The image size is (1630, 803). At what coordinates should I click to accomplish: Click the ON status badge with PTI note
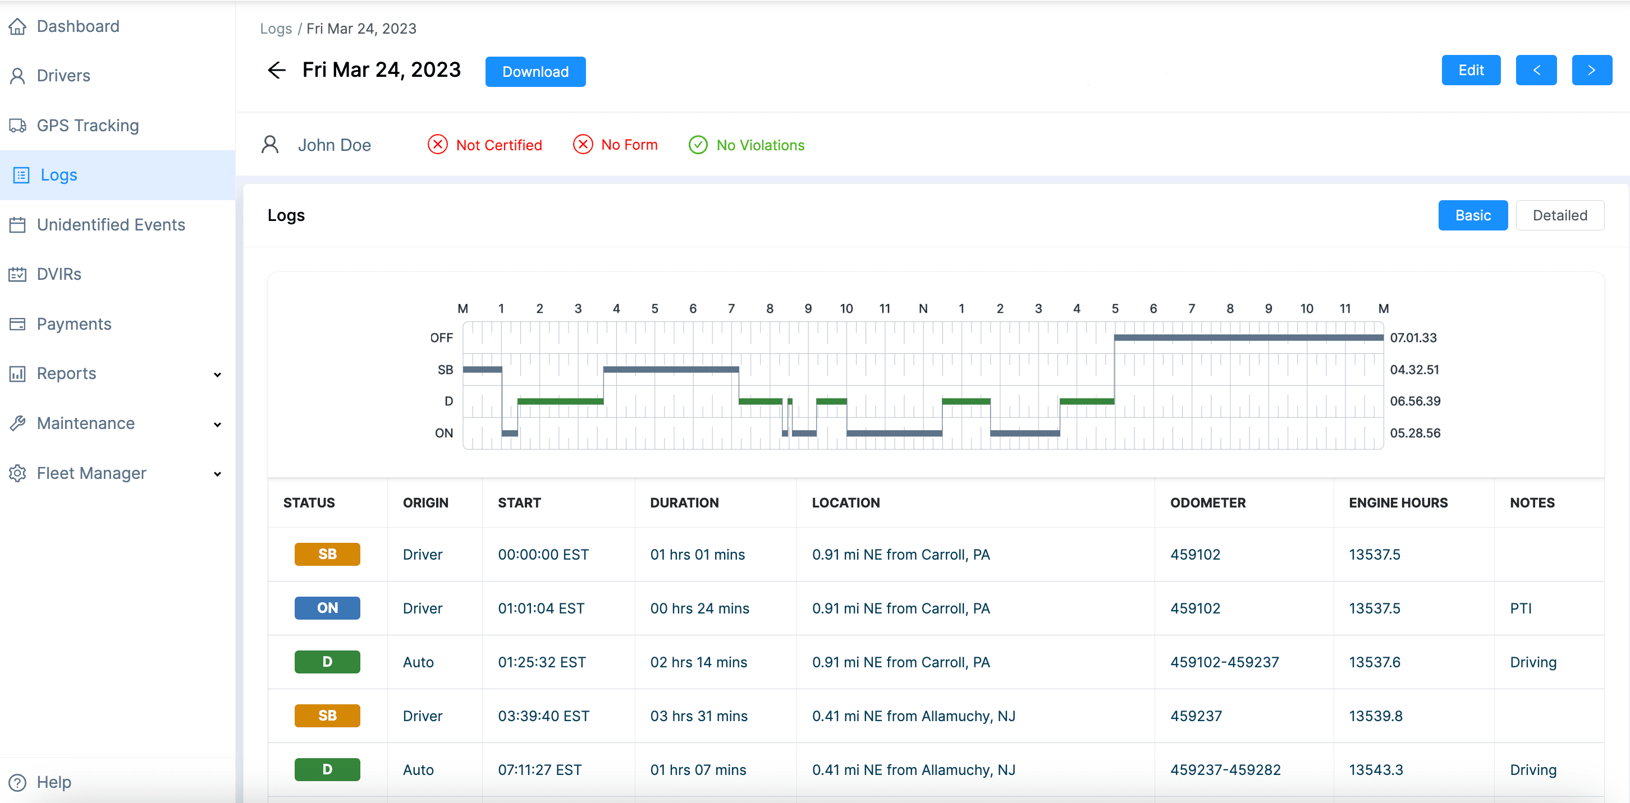coord(327,608)
